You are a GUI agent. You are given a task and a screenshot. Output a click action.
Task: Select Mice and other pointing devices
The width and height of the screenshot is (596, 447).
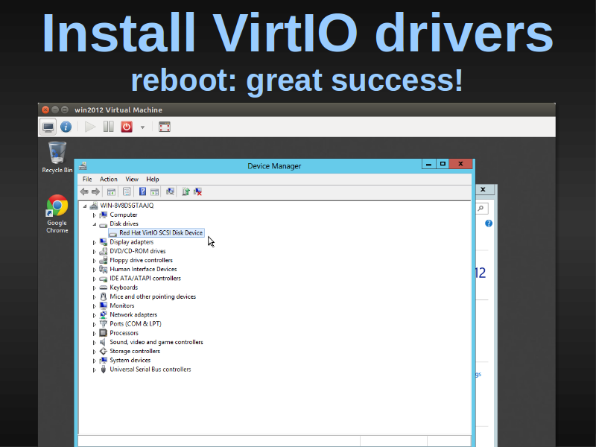153,297
